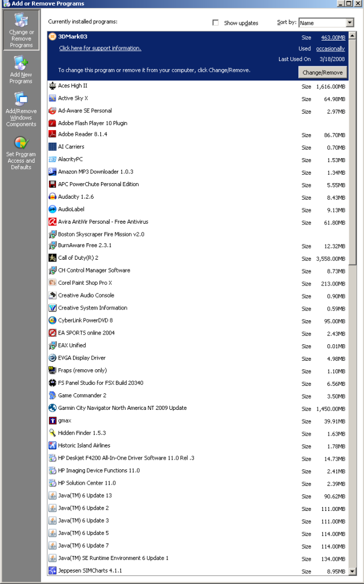This screenshot has width=364, height=584.
Task: Select Garmin City Navigator icon
Action: (52, 408)
